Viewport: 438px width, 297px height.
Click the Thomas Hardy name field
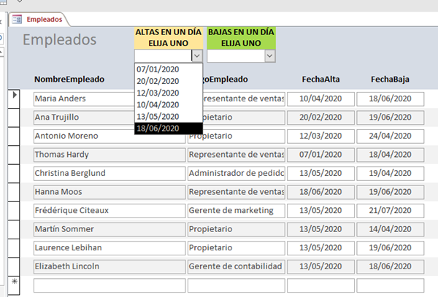coord(109,155)
